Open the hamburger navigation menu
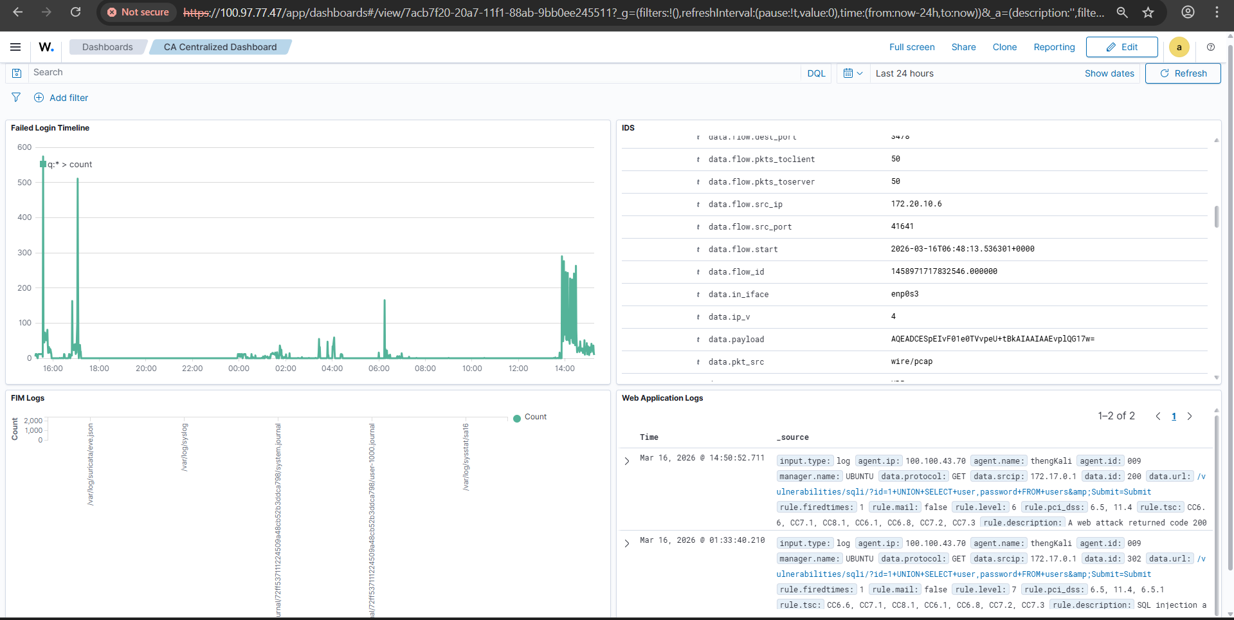Image resolution: width=1234 pixels, height=620 pixels. 15,47
